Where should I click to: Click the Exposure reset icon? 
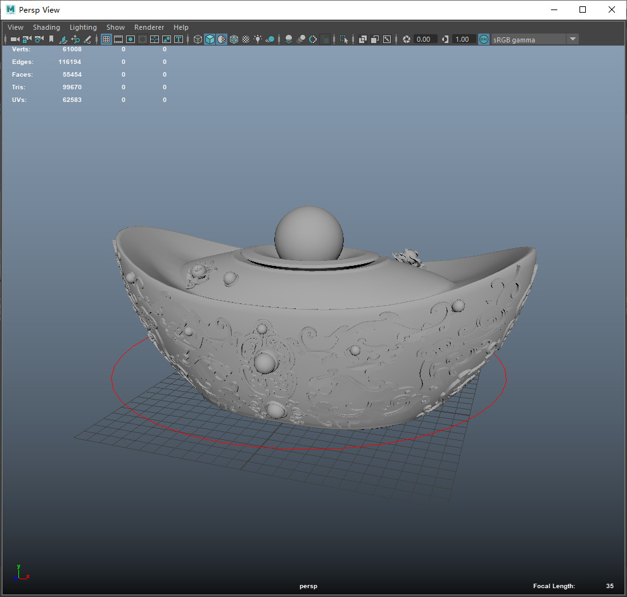click(406, 39)
